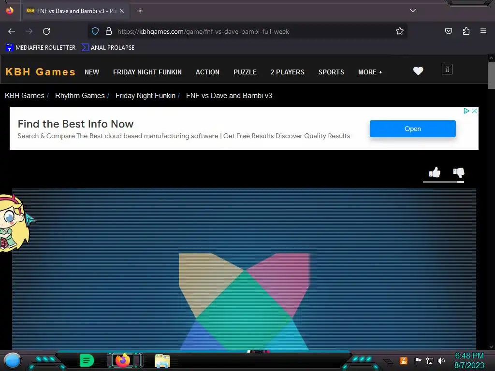495x371 pixels.
Task: Select the FNF vs Dave and Bambi v3 tab
Action: pos(75,11)
